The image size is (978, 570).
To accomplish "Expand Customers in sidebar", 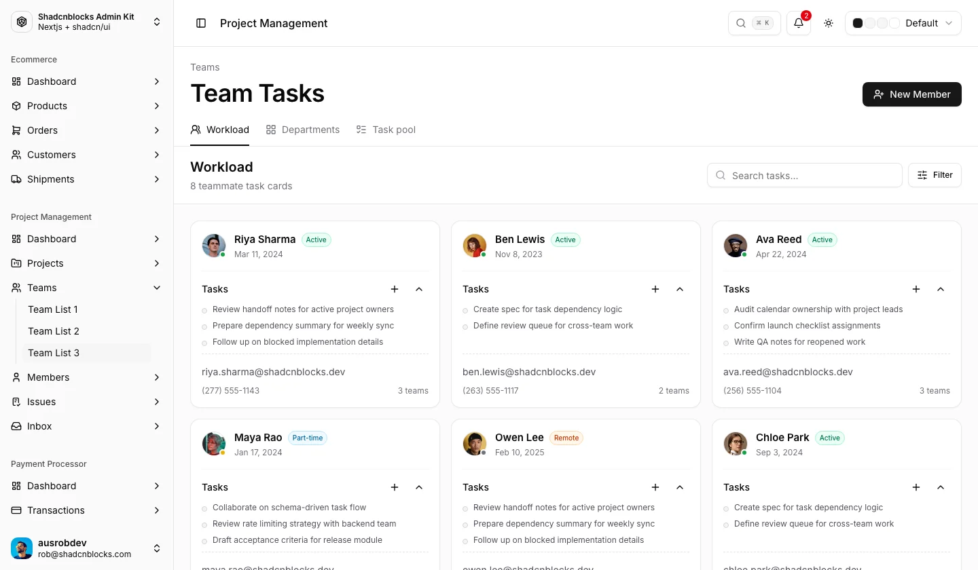I will point(87,155).
